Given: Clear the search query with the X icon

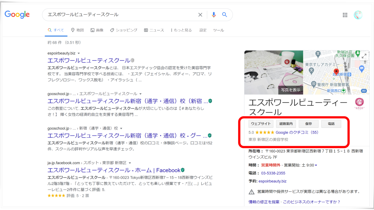Looking at the screenshot, I should [x=200, y=15].
